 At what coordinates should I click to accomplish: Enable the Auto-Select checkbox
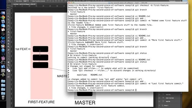15,1
